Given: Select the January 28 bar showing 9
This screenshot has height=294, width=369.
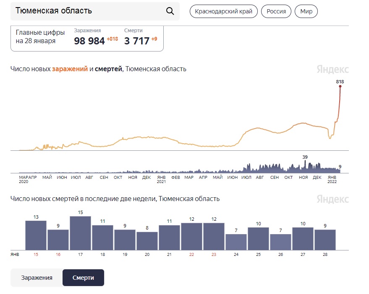Looking at the screenshot, I should tap(325, 240).
